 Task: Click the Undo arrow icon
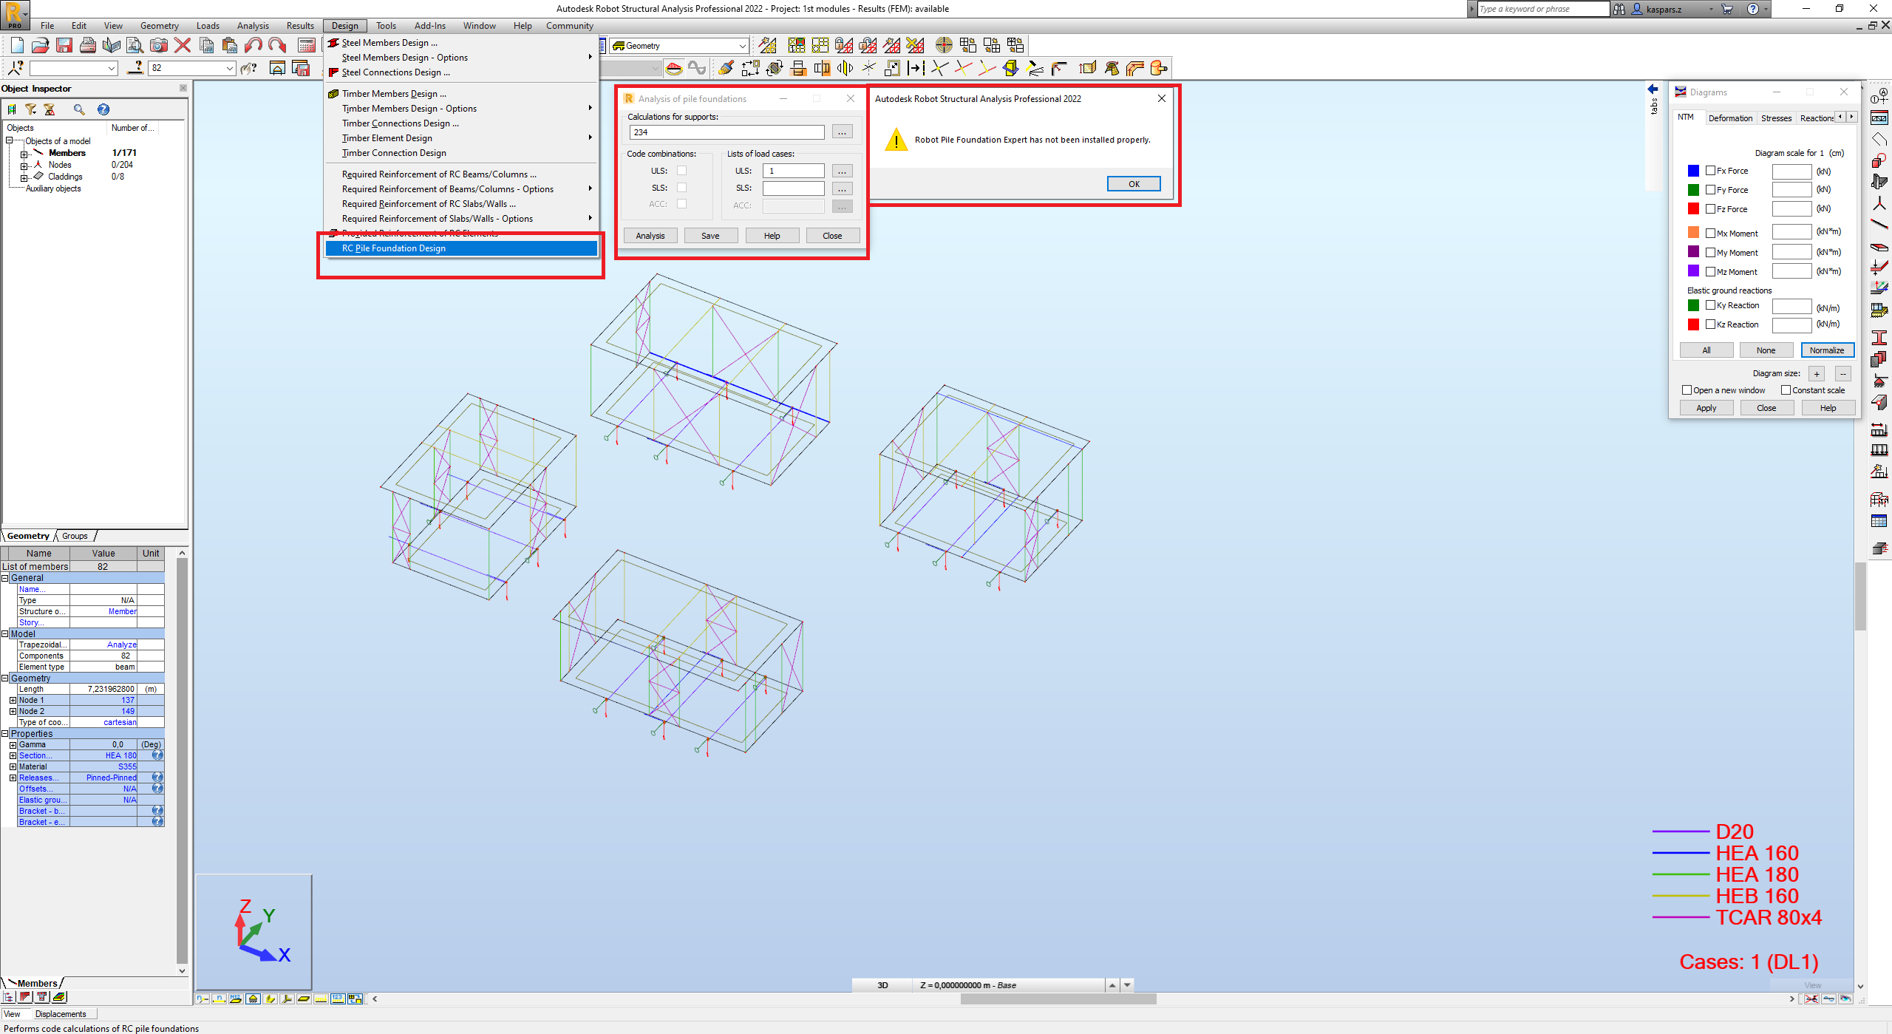point(253,45)
